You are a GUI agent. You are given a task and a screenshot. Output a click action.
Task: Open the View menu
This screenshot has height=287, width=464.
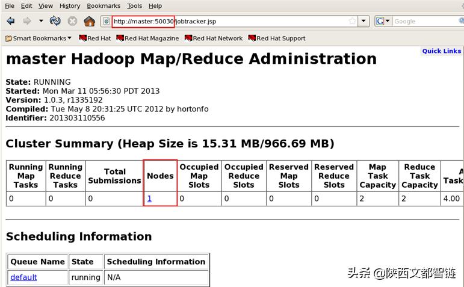(46, 6)
